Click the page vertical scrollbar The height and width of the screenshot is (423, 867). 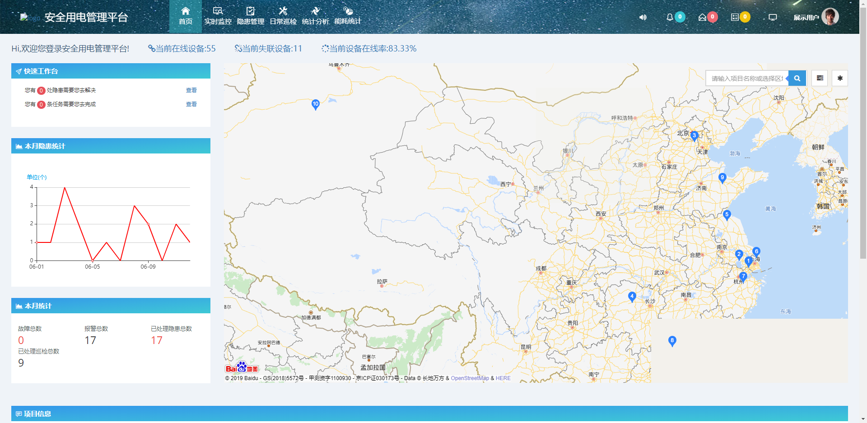[x=863, y=135]
